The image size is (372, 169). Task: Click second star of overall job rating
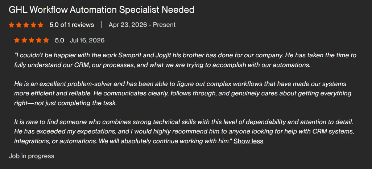(19, 25)
